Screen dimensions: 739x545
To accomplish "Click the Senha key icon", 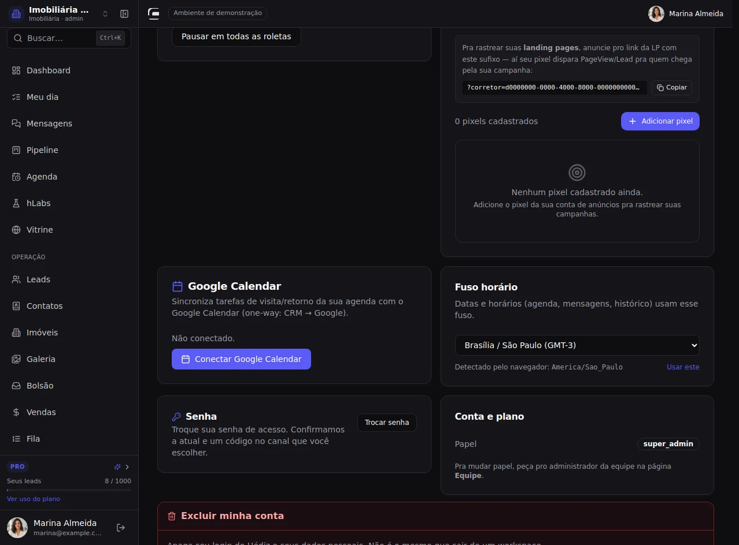I will (x=176, y=417).
